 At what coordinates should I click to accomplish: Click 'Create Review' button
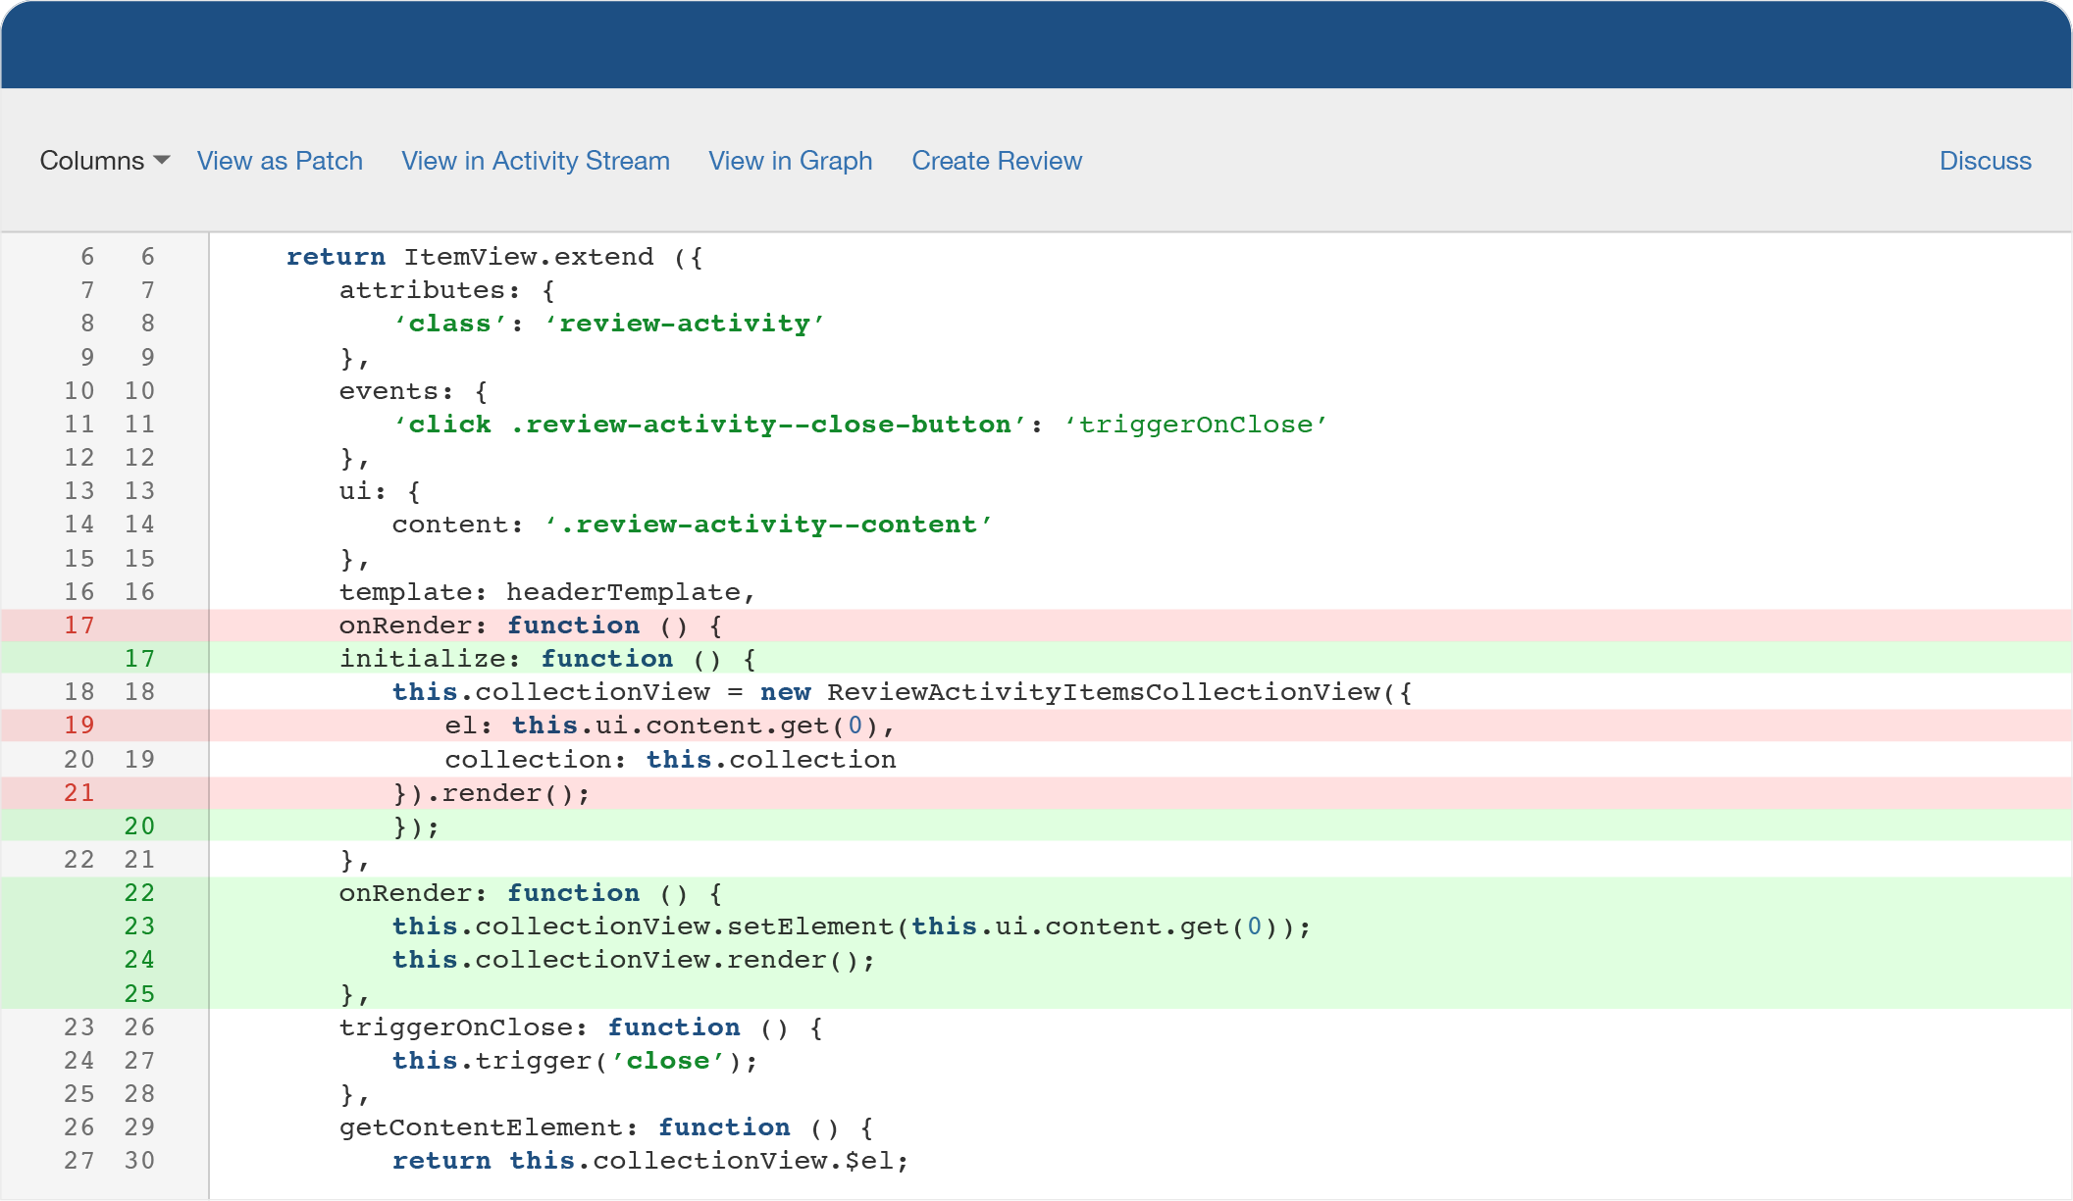click(997, 159)
